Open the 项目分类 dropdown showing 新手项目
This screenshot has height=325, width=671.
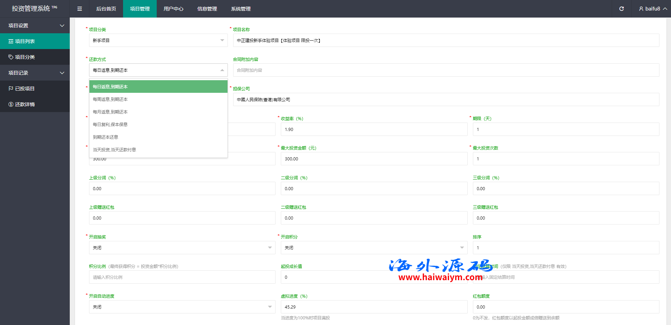(x=158, y=41)
